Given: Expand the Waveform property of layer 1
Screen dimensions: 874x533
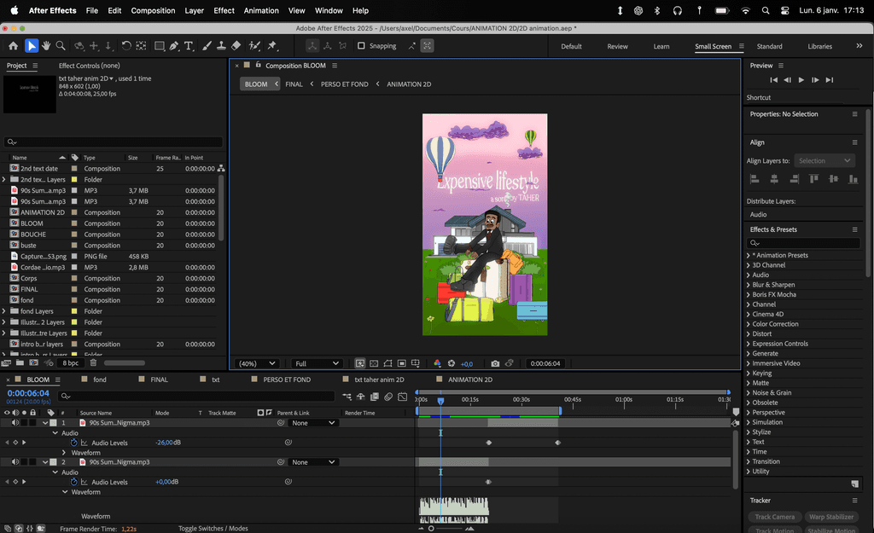Looking at the screenshot, I should (64, 453).
